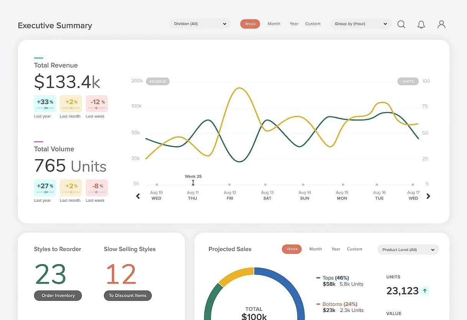467x320 pixels.
Task: Click the number 23 styles to reorder
Action: [x=51, y=274]
